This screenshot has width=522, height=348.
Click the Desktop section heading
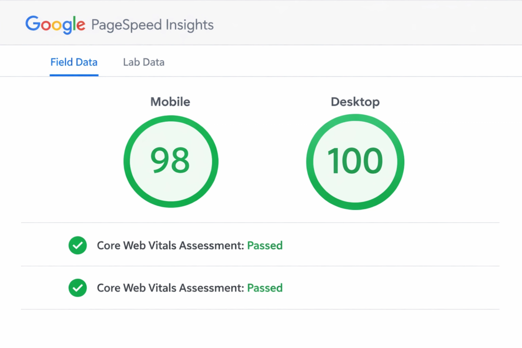[355, 101]
